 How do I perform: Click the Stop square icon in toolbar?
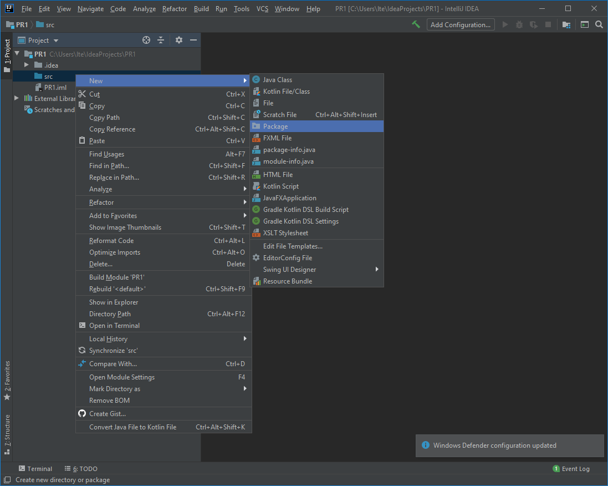point(548,24)
